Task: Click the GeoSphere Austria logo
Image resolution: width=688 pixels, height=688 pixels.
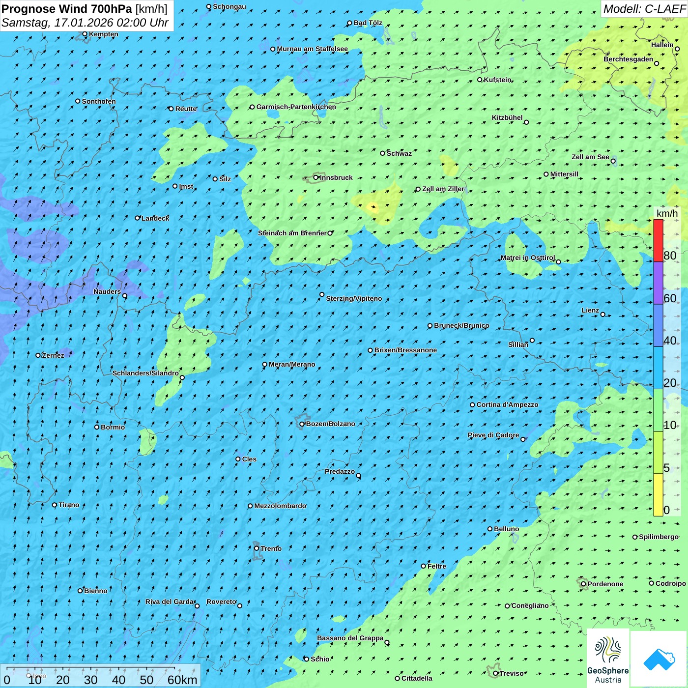Action: 608,659
